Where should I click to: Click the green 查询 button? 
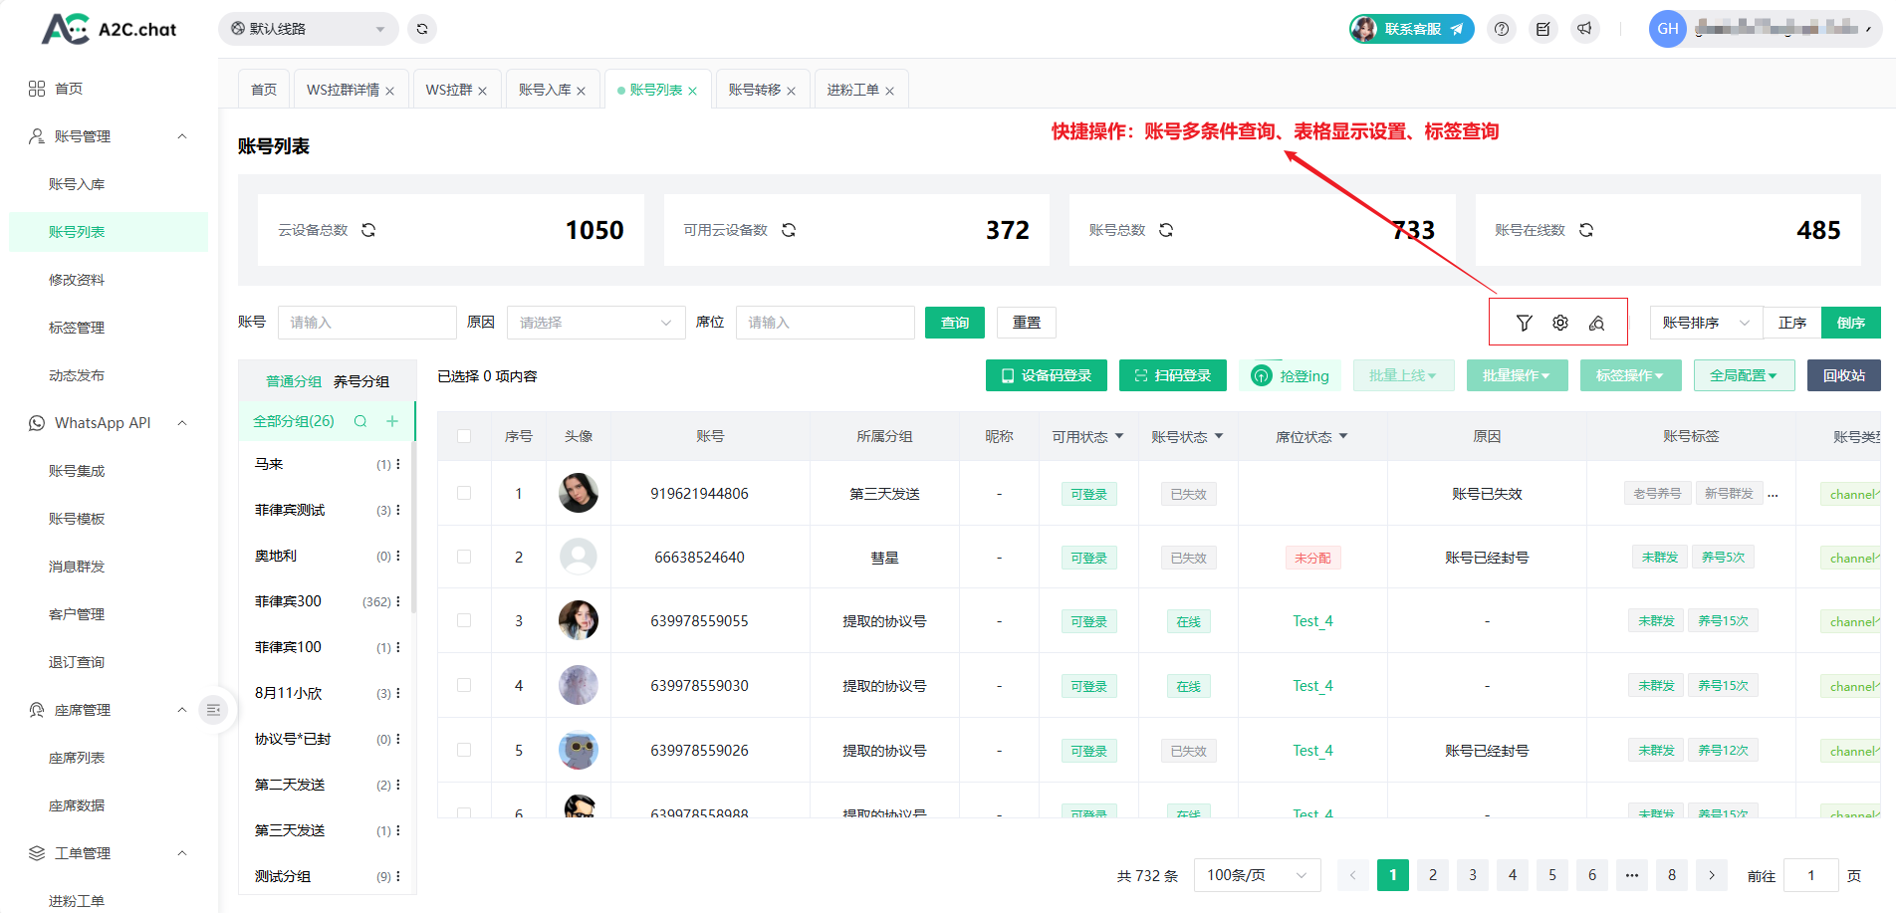pyautogui.click(x=954, y=323)
